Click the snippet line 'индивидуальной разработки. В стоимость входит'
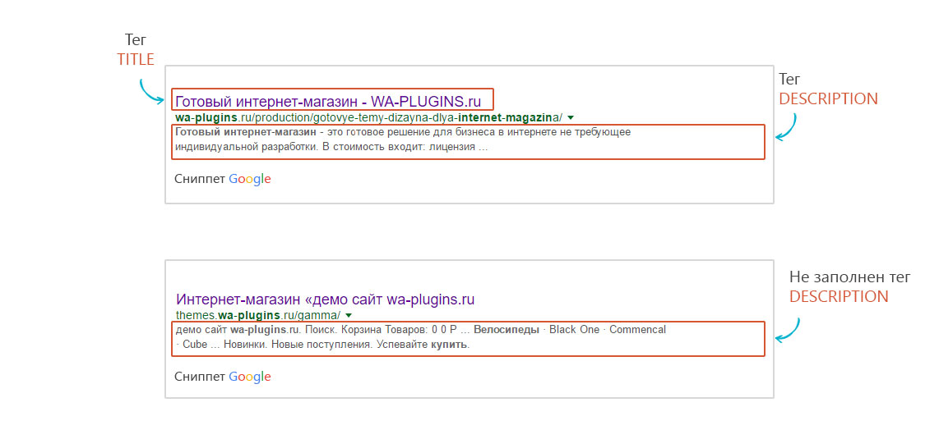 click(x=331, y=147)
